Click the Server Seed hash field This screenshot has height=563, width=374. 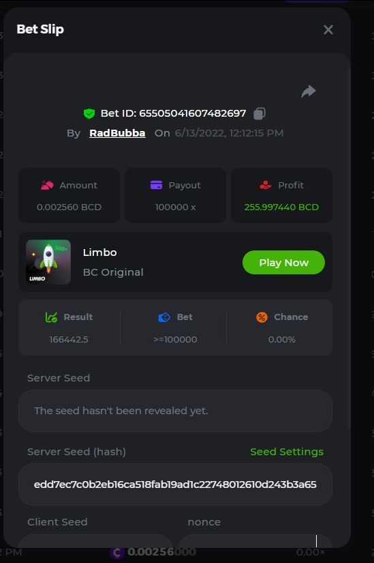tap(175, 485)
